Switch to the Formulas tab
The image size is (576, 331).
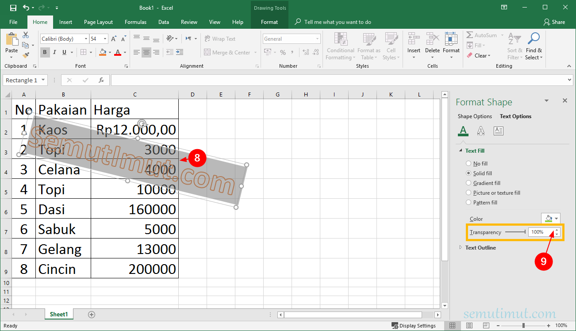(x=135, y=22)
